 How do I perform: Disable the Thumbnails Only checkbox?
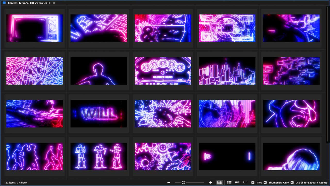click(265, 183)
